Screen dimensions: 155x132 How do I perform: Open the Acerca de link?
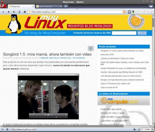[100, 33]
